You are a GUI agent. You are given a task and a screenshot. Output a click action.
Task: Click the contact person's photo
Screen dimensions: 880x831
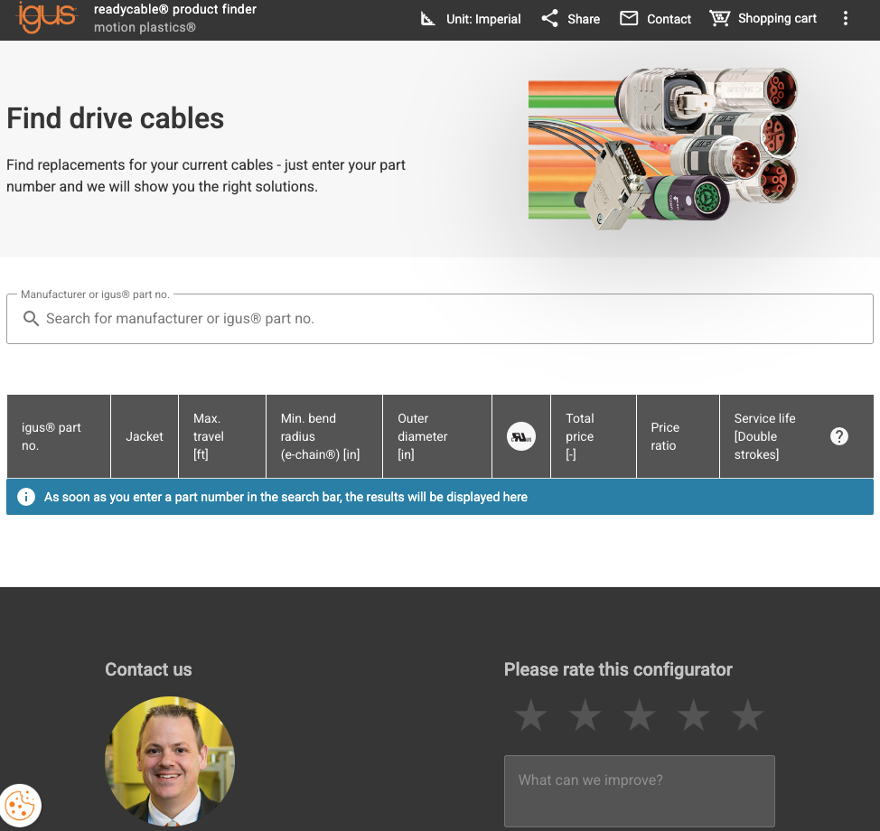[169, 761]
